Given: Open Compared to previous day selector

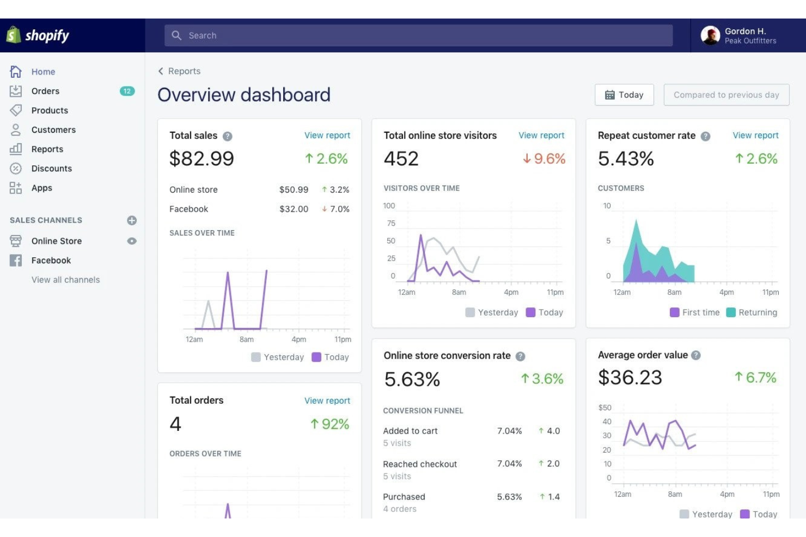Looking at the screenshot, I should (x=726, y=95).
